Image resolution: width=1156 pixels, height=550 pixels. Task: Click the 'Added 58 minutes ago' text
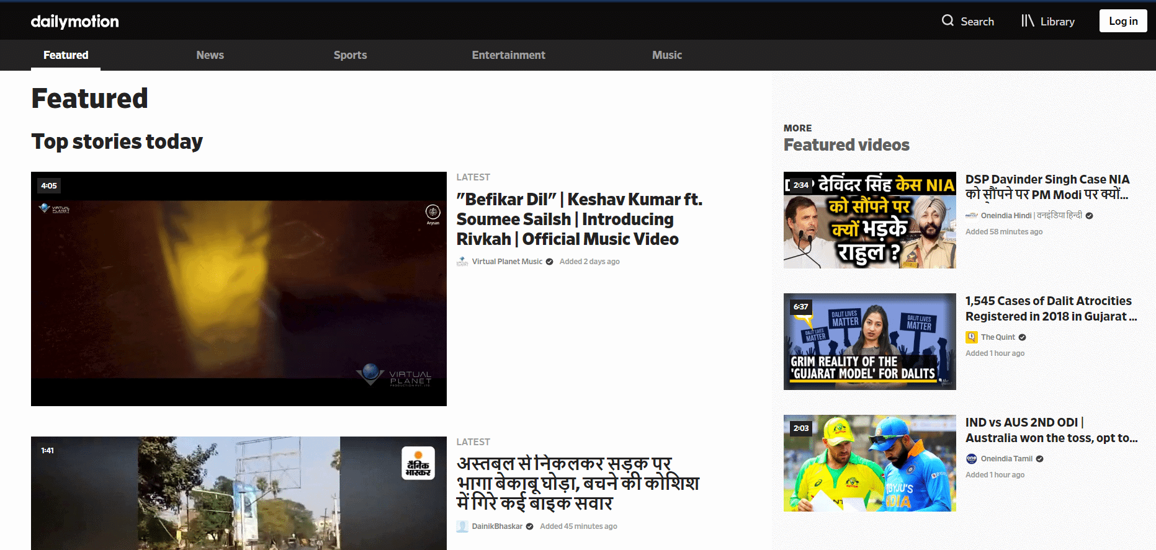[1004, 232]
